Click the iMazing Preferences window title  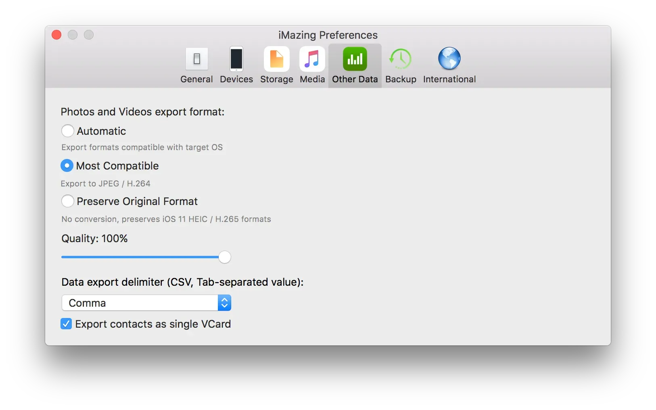(328, 35)
